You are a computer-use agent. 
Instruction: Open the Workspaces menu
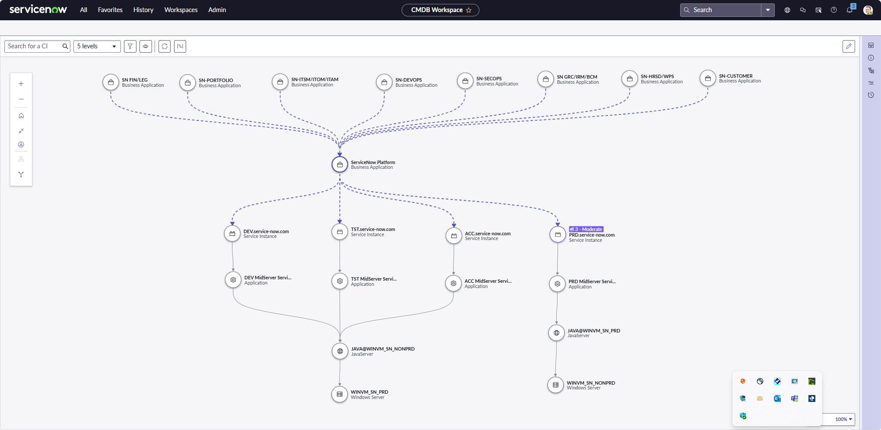click(181, 10)
